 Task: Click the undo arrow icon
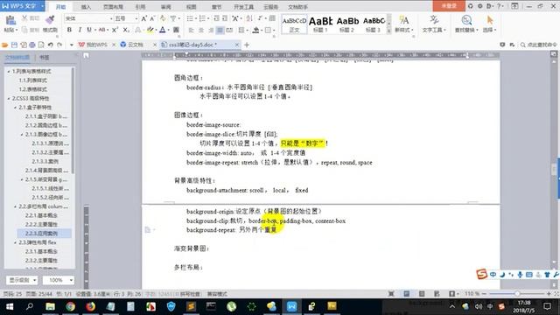[x=51, y=45]
